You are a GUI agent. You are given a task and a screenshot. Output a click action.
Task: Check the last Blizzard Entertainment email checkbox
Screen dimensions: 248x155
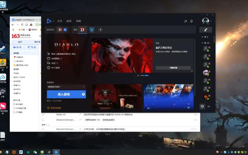(43, 129)
